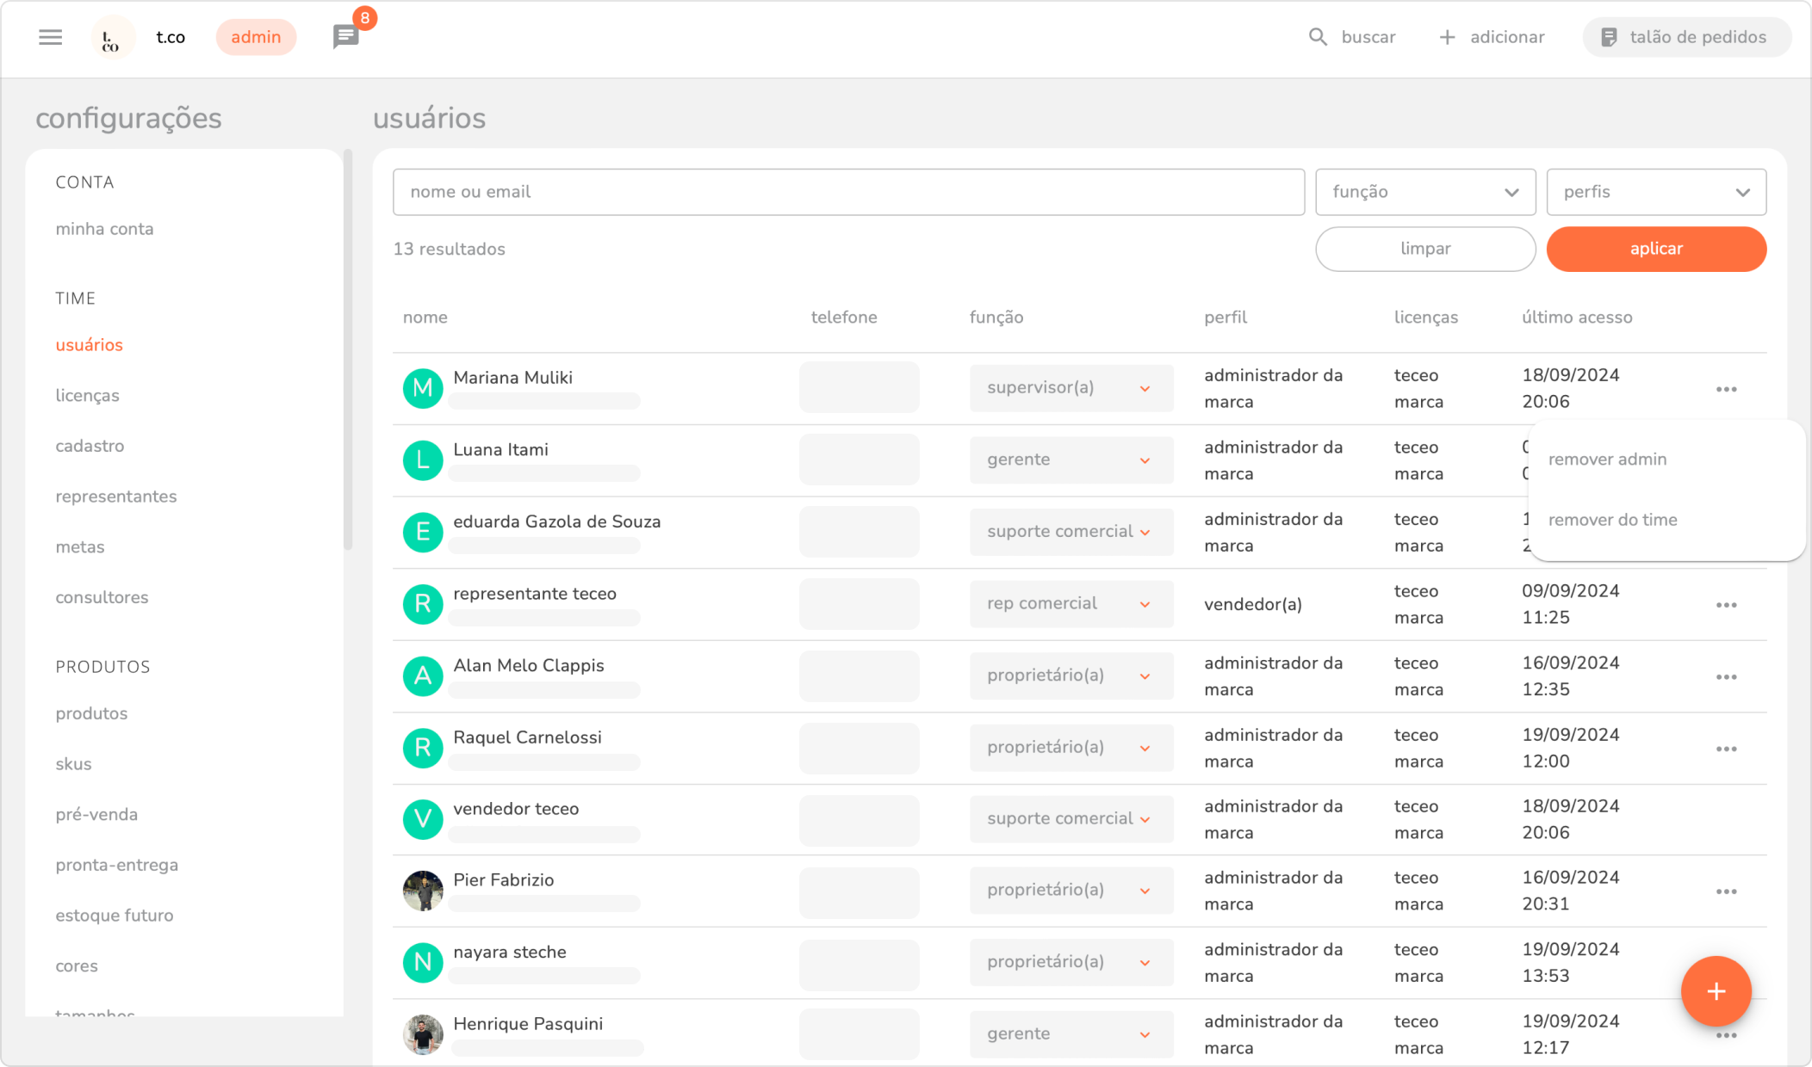Open the hamburger menu icon
The image size is (1812, 1067).
click(50, 37)
